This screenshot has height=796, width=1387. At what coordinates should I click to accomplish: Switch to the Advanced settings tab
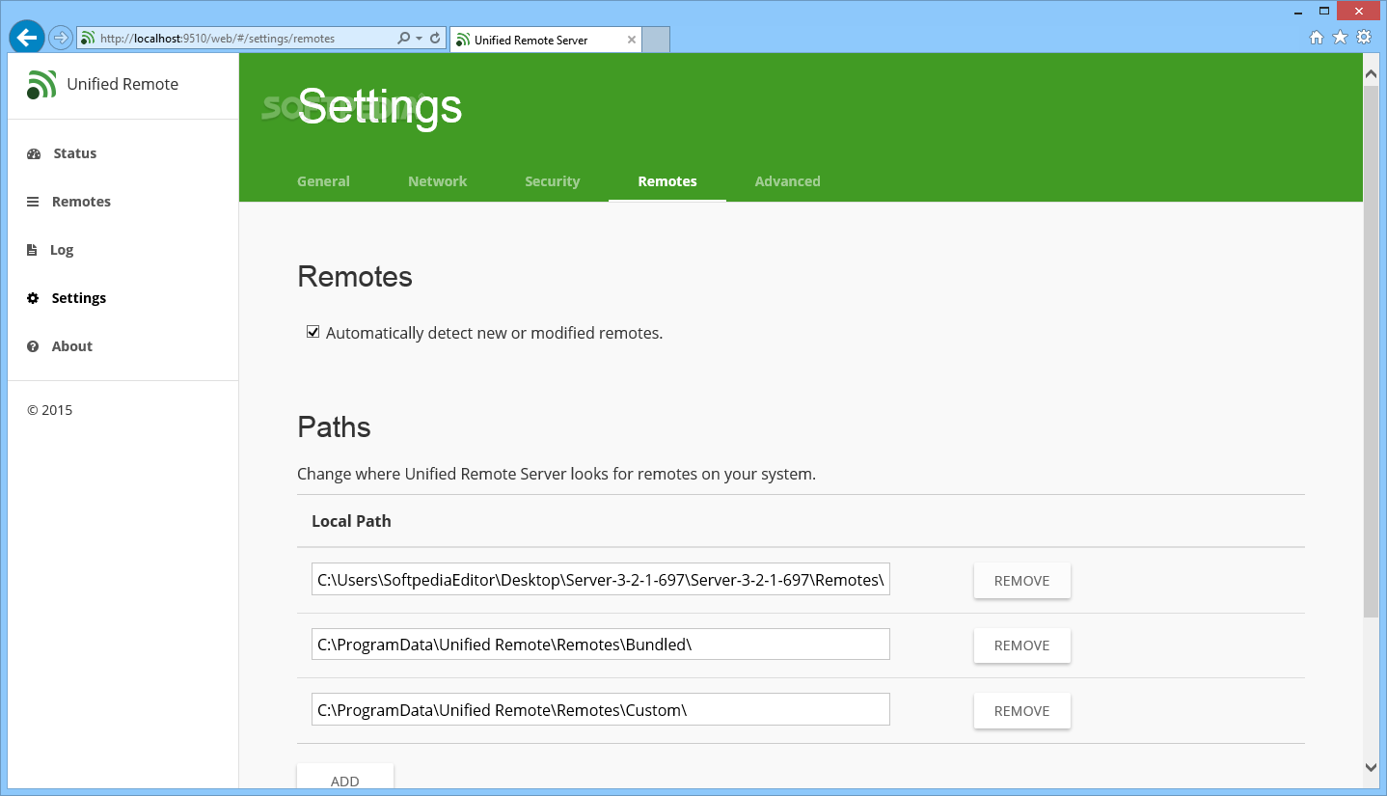pos(787,181)
